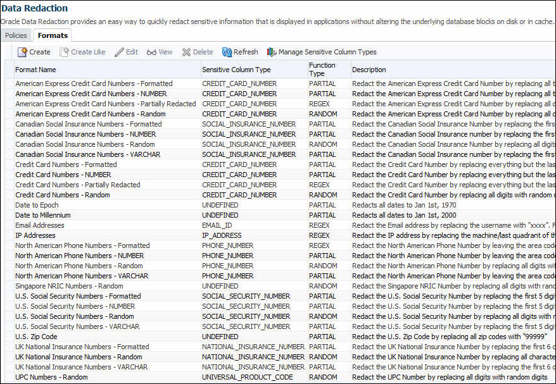Viewport: 556px width, 384px height.
Task: Click 'Redacts all dates to Jan 1st, 1970' description
Action: coord(404,205)
